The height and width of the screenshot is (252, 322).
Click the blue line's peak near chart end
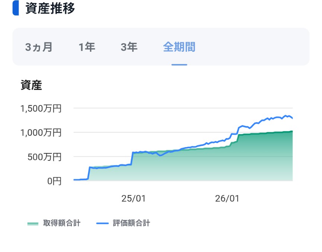[285, 116]
